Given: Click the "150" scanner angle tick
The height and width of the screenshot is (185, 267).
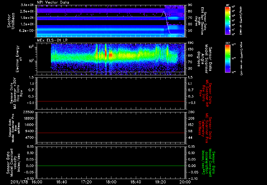Looking at the screenshot, I should (x=191, y=49).
